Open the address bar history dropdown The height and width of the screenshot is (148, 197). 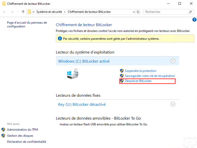(x=134, y=12)
